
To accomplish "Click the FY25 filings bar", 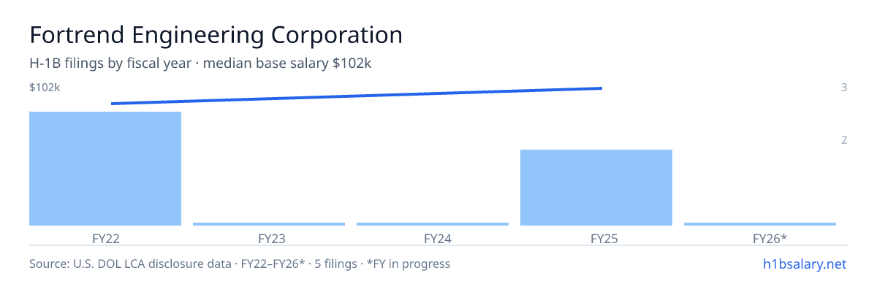I will click(x=596, y=188).
